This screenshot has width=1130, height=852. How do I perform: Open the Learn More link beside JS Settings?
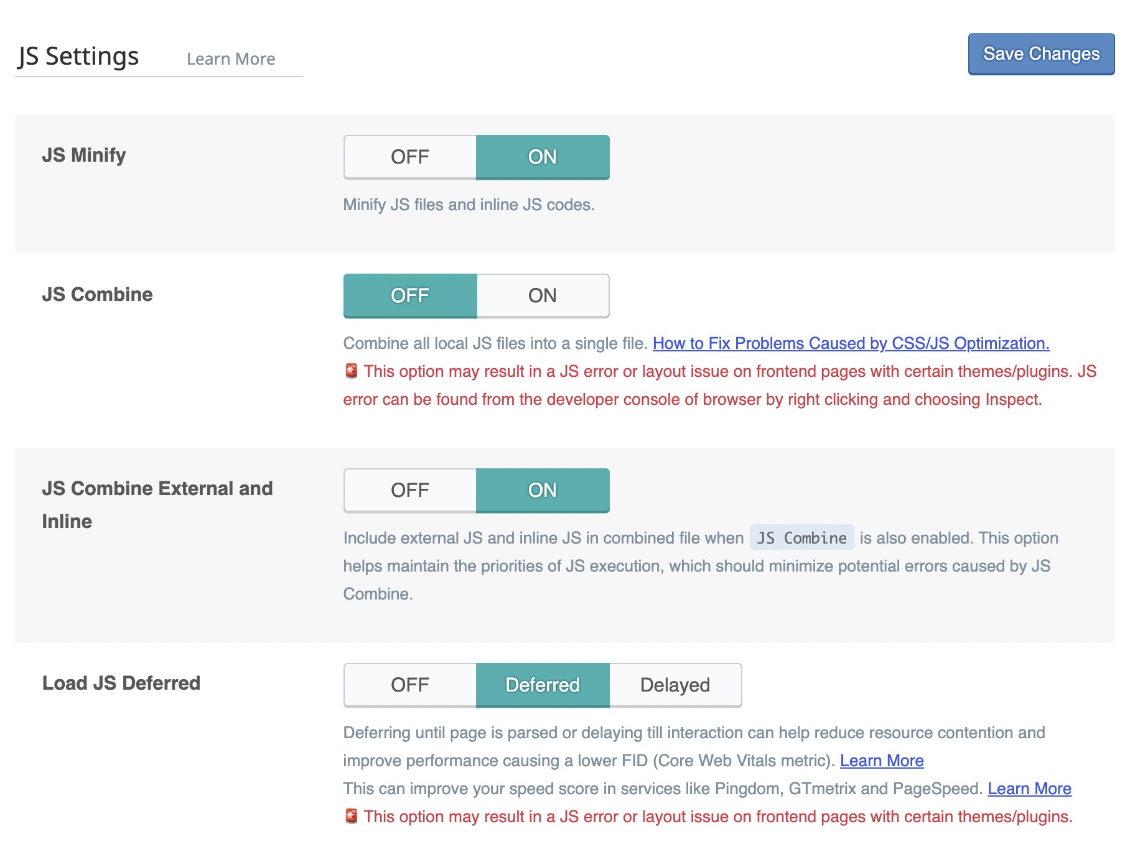pos(231,59)
